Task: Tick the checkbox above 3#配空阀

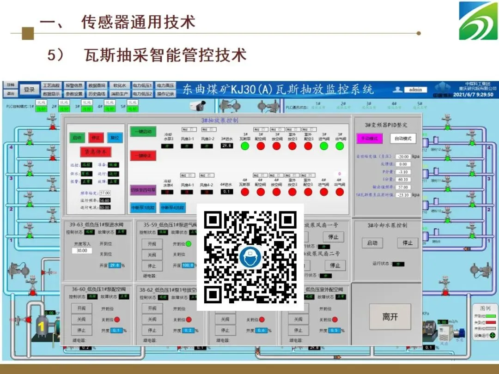Action: 264,129
